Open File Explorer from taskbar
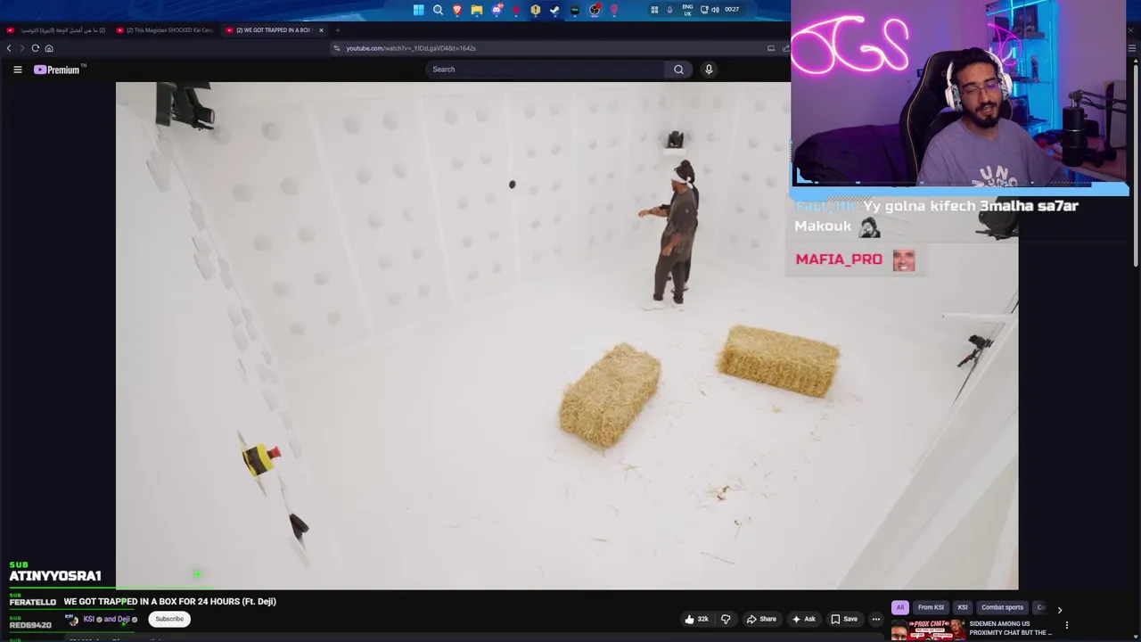Image resolution: width=1141 pixels, height=642 pixels. (477, 10)
